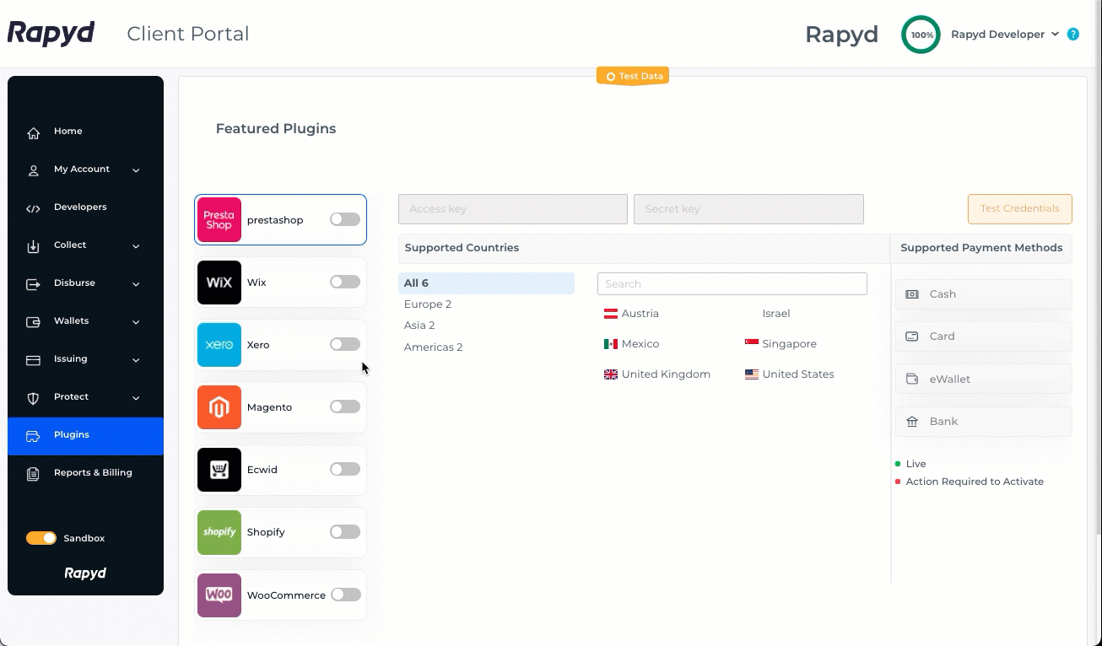The width and height of the screenshot is (1102, 646).
Task: Expand the Disburse menu chevron
Action: pyautogui.click(x=136, y=284)
